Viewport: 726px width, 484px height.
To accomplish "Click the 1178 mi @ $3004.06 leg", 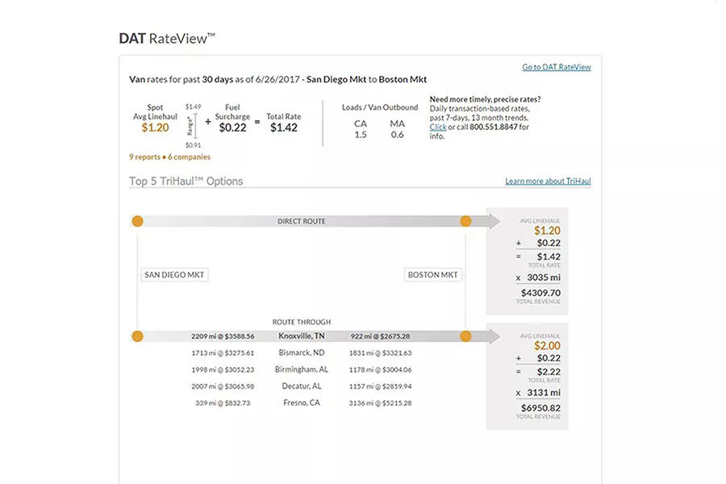I will pyautogui.click(x=380, y=369).
